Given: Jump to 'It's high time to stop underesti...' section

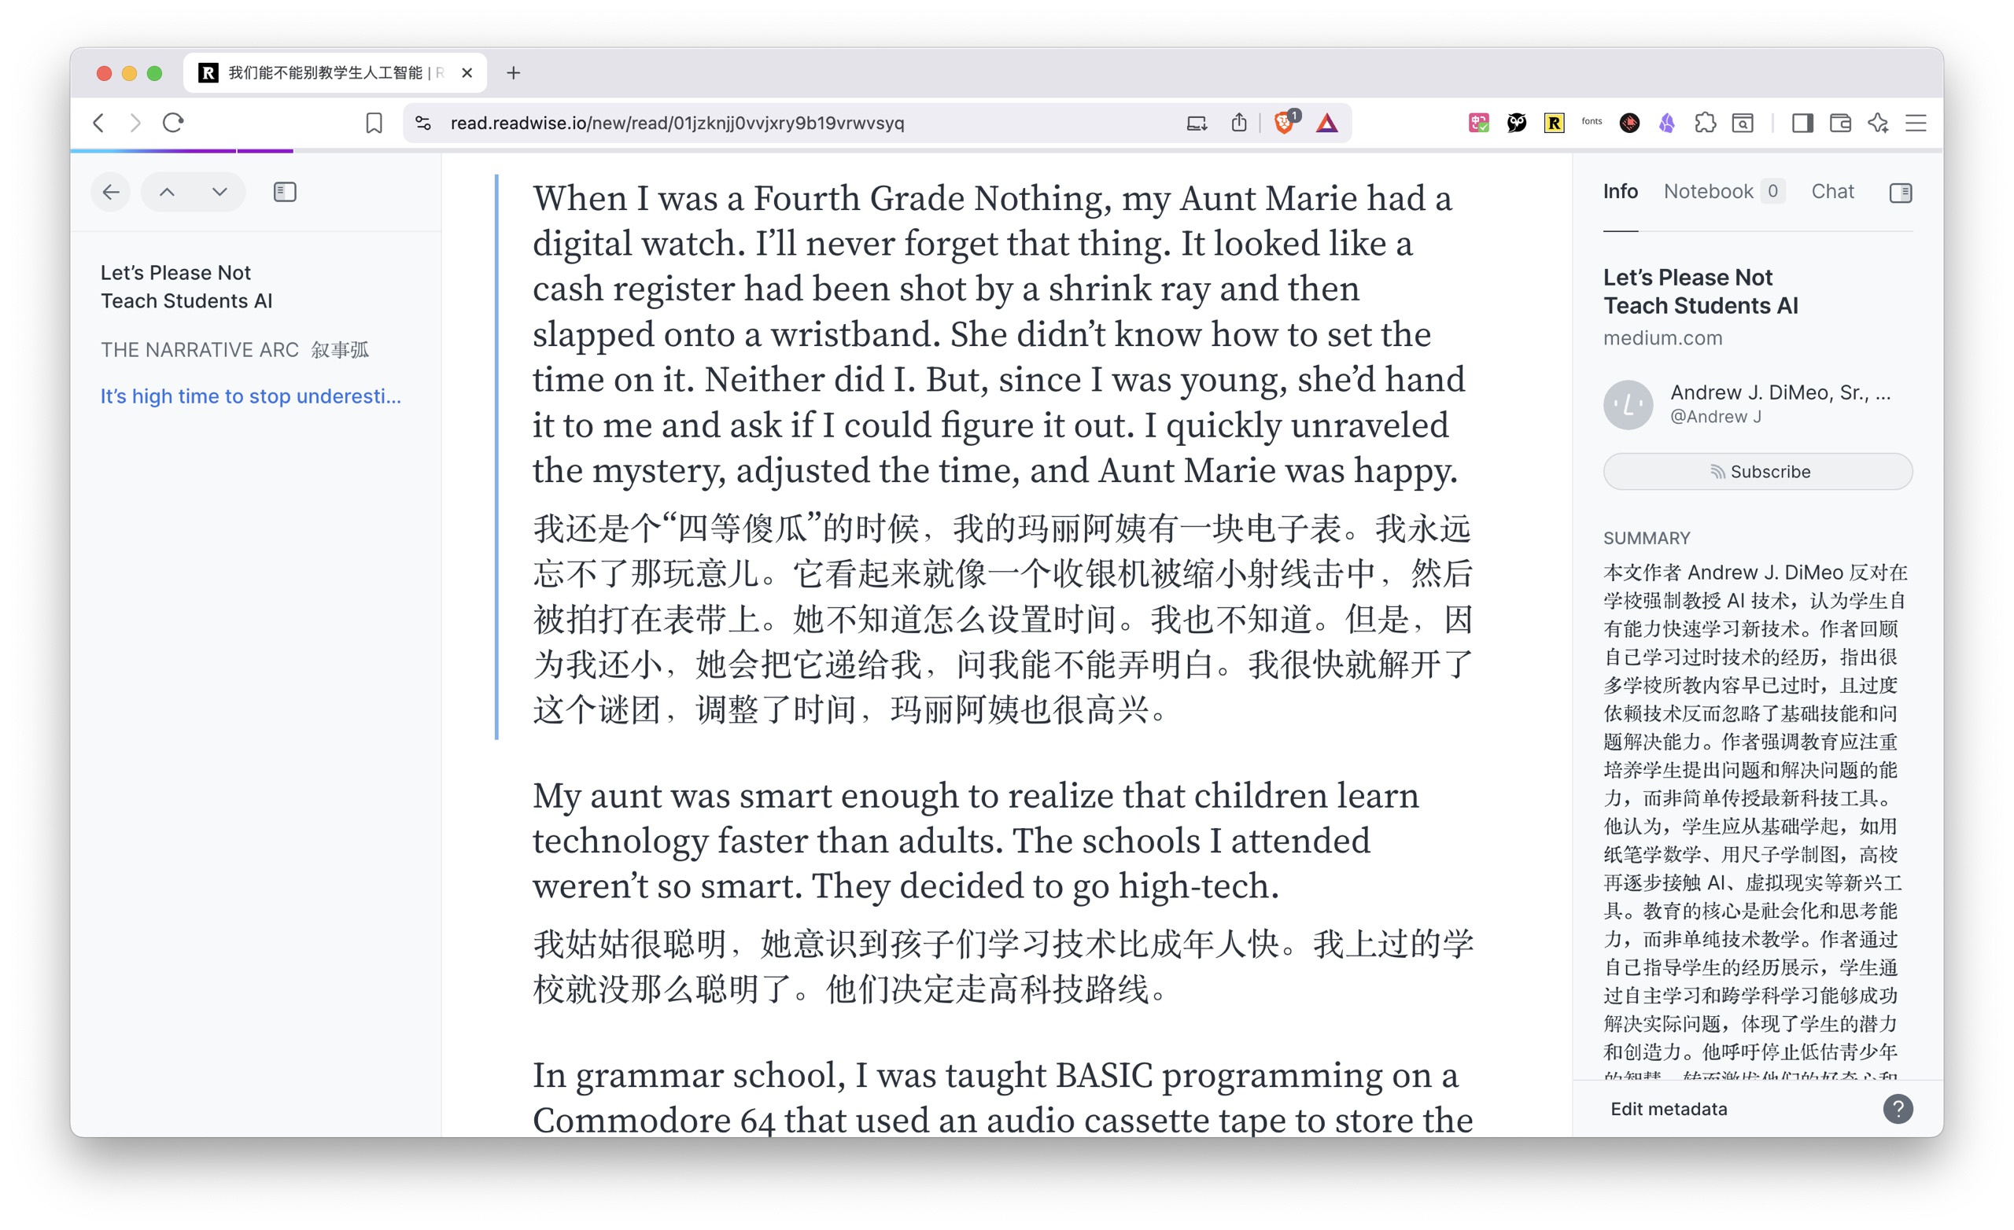Looking at the screenshot, I should pyautogui.click(x=250, y=396).
